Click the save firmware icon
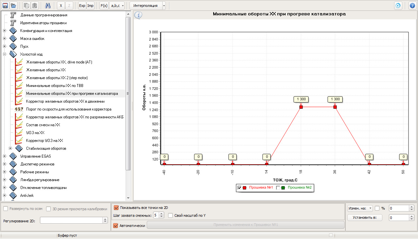Image resolution: width=418 pixels, height=239 pixels. [5, 6]
